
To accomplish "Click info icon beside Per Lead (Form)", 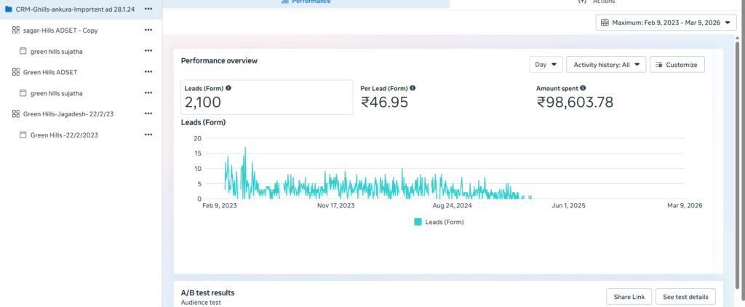I will [413, 88].
